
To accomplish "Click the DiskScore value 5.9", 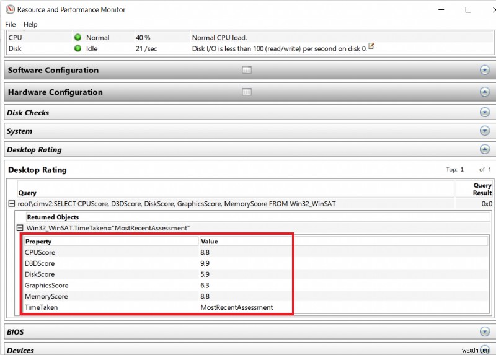I will [205, 274].
